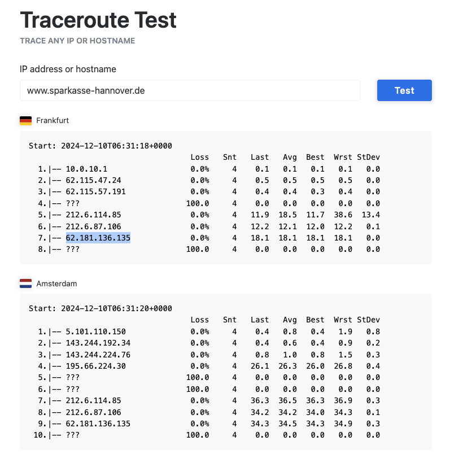
Task: Click IP 10.0.10.1 in Frankfurt hop 1
Action: coord(86,169)
